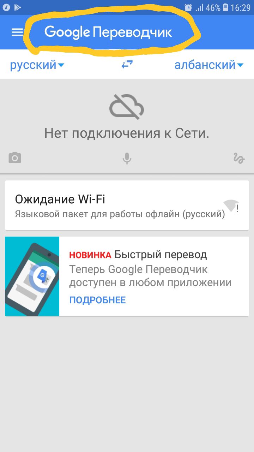
Task: Tap the Google Переводчик title
Action: tap(108, 32)
